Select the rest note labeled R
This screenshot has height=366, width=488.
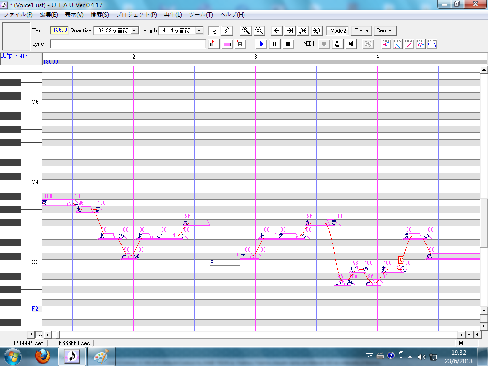(225, 263)
